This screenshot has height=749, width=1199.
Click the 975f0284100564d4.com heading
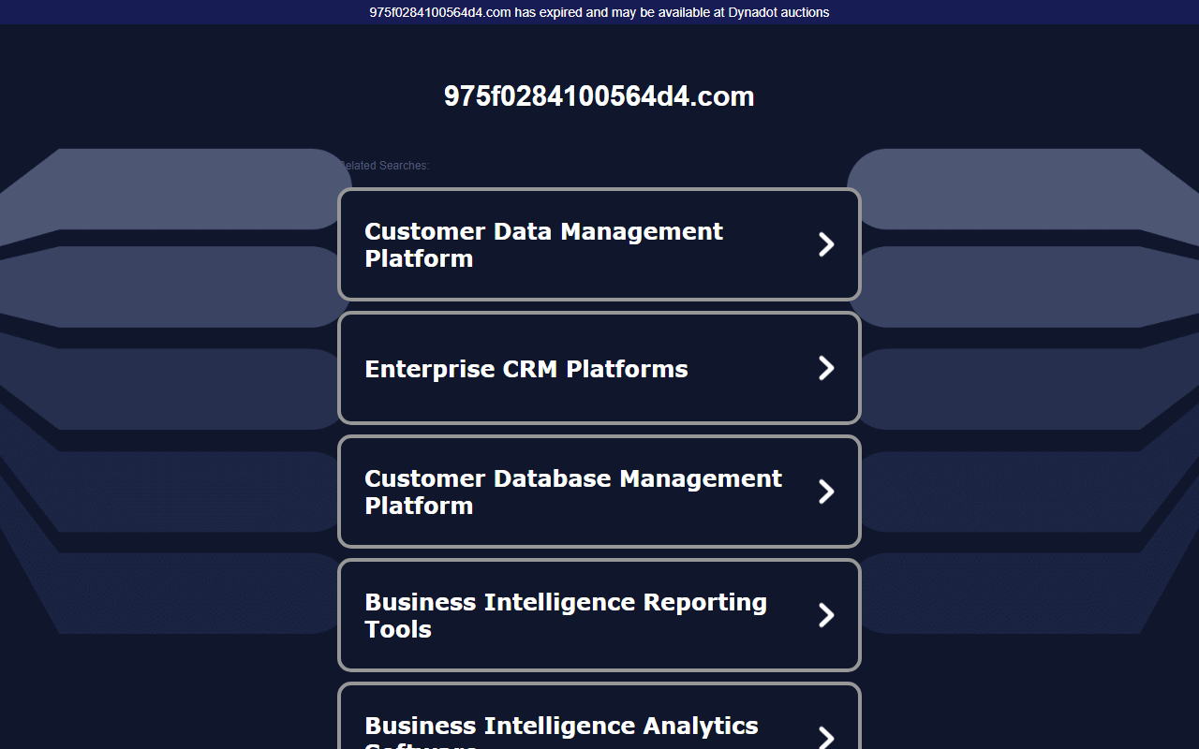tap(599, 96)
